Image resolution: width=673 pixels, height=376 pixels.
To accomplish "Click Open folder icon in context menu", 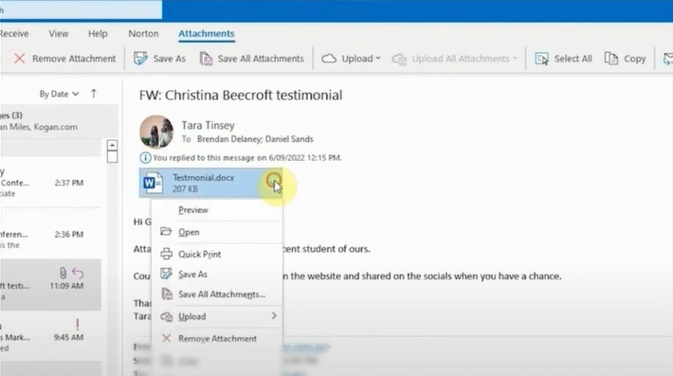I will (166, 232).
